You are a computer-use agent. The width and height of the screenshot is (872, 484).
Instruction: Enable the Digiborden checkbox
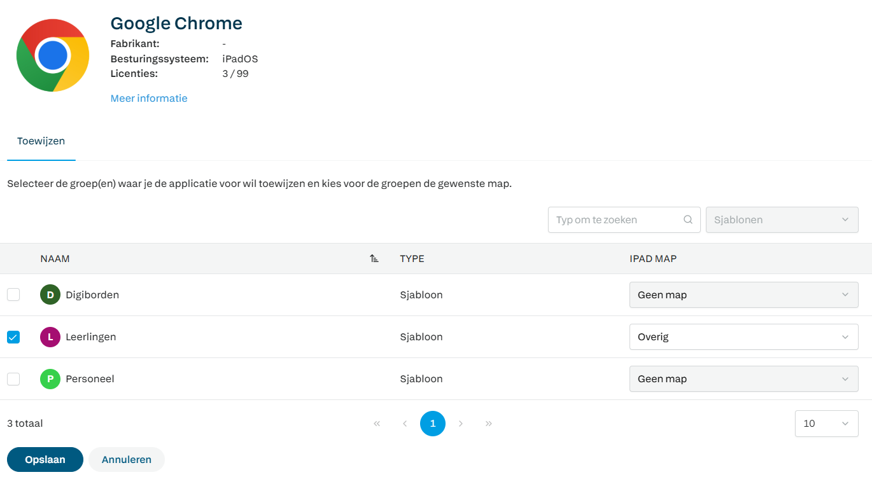(x=13, y=295)
